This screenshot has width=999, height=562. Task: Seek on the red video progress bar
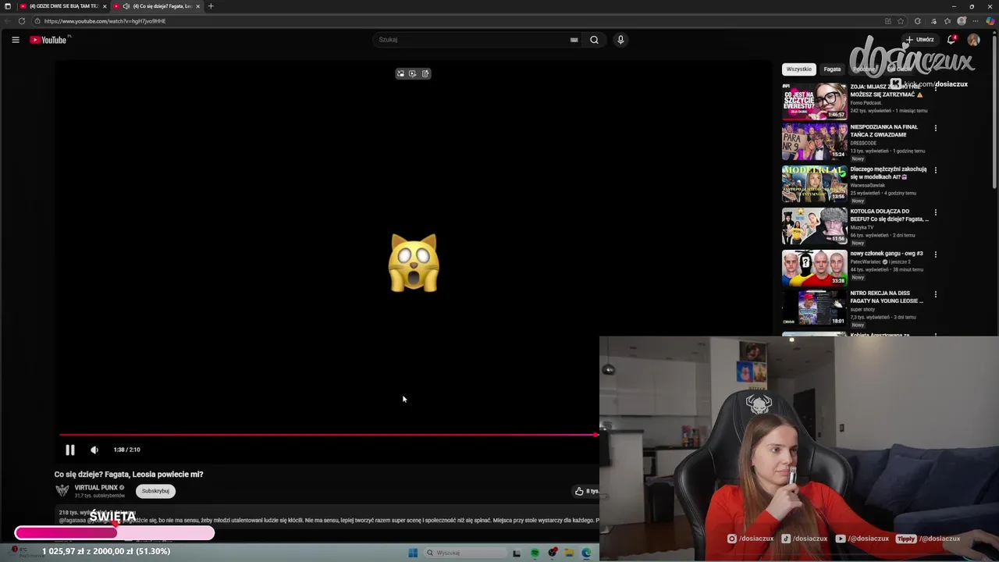328,435
